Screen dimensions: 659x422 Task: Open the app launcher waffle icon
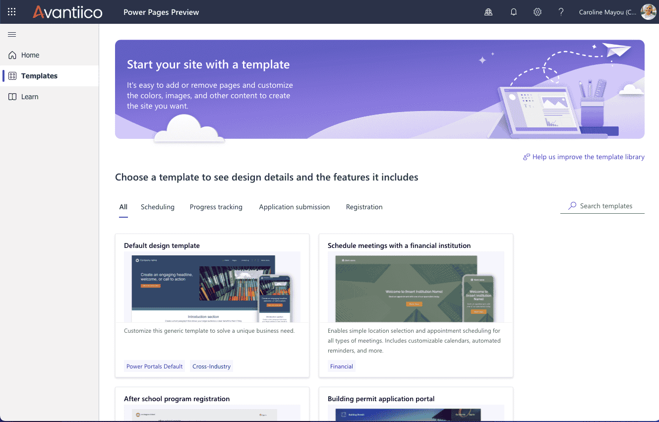point(12,12)
